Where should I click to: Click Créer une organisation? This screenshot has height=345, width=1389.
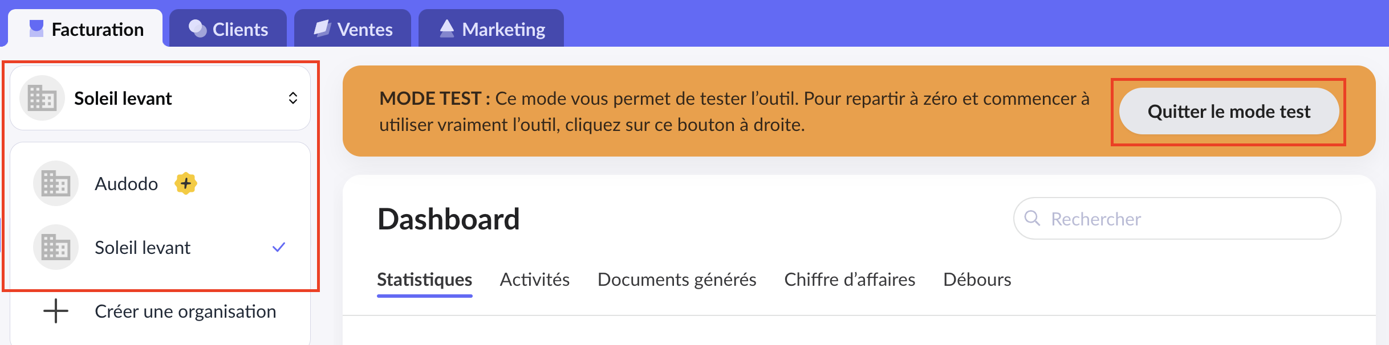coord(185,311)
